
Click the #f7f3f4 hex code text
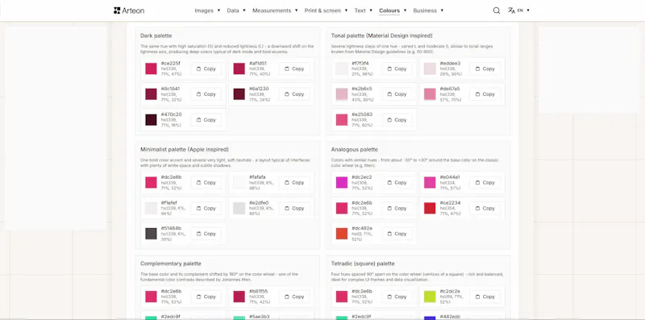pyautogui.click(x=360, y=64)
